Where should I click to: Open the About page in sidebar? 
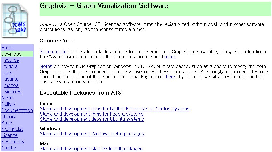[8, 48]
